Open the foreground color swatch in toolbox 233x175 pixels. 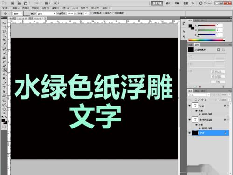[x=3, y=121]
